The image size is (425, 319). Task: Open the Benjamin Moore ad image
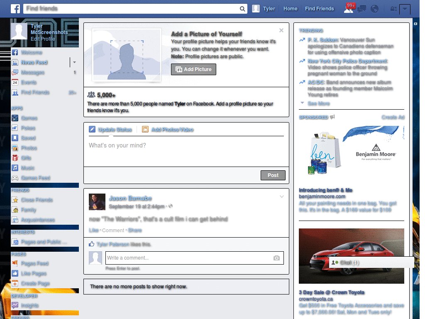point(351,151)
